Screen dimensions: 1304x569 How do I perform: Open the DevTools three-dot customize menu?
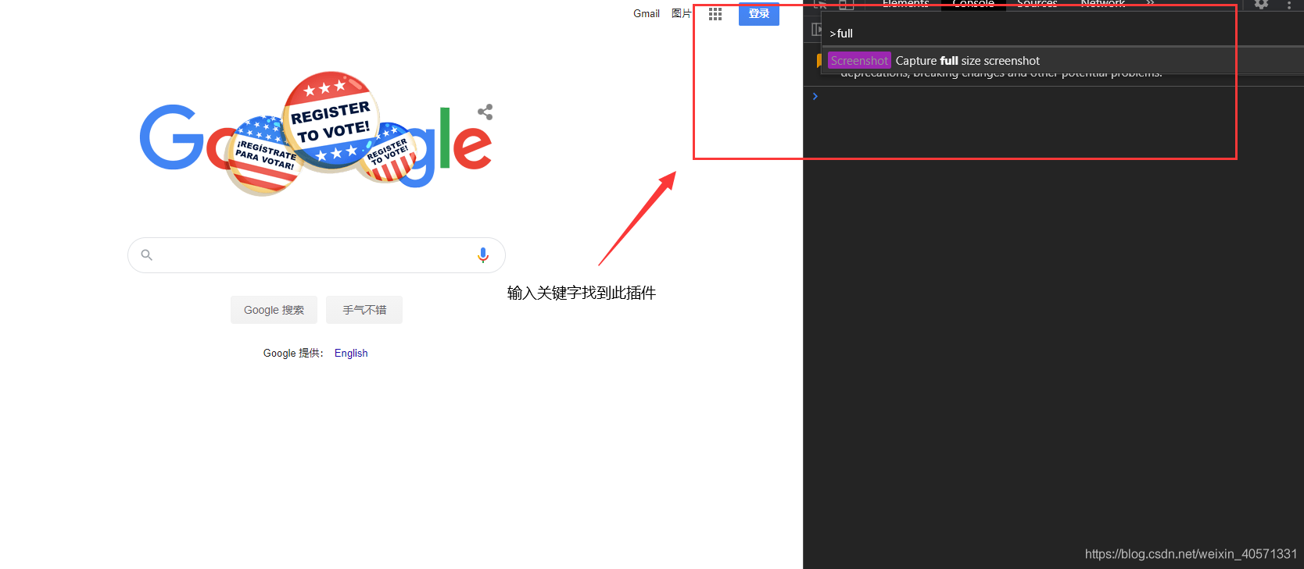(x=1289, y=5)
